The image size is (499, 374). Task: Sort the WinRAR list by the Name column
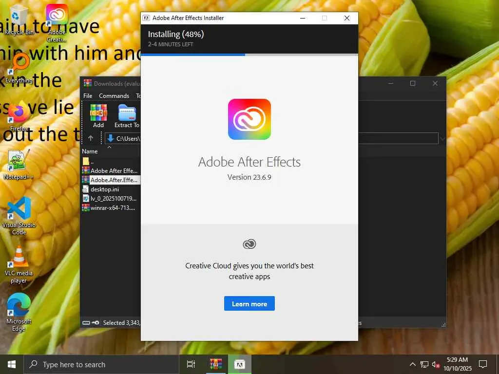coord(90,151)
